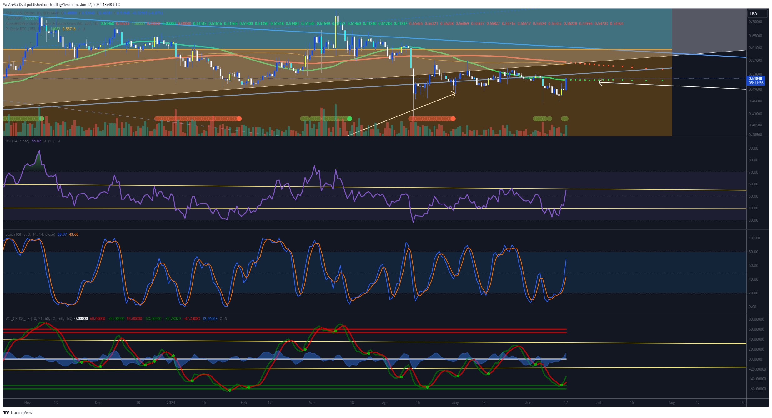
Task: Click the Stoch RSI K value 68.97
Action: [62, 234]
